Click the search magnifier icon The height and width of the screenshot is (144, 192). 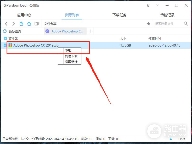click(x=186, y=23)
